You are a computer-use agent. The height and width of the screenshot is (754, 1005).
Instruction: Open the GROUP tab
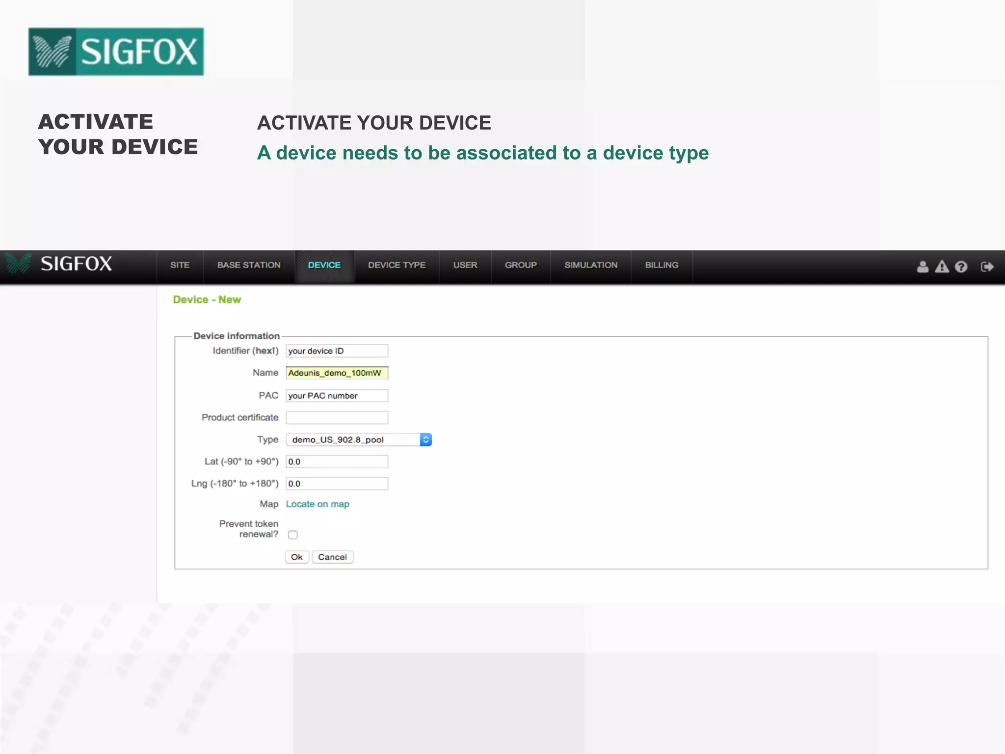click(521, 265)
